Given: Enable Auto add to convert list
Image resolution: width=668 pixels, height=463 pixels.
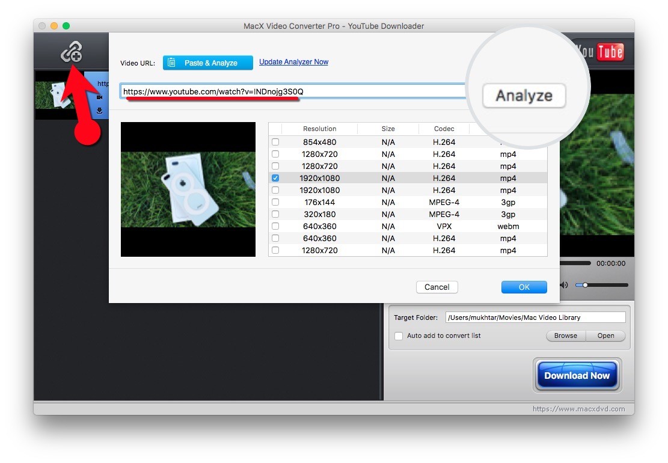Looking at the screenshot, I should pos(399,336).
